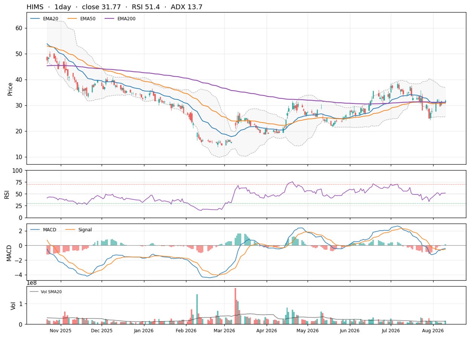Click the Dec 2025 x-axis label
The height and width of the screenshot is (337, 470).
[x=102, y=331]
